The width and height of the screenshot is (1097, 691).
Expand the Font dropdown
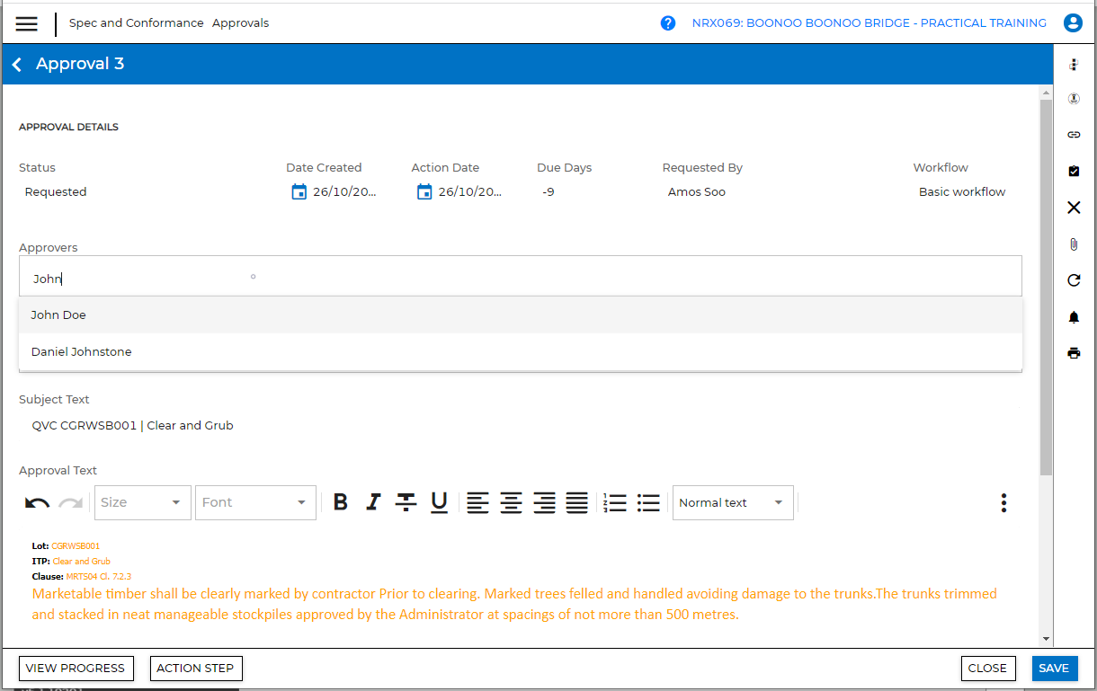click(x=255, y=502)
